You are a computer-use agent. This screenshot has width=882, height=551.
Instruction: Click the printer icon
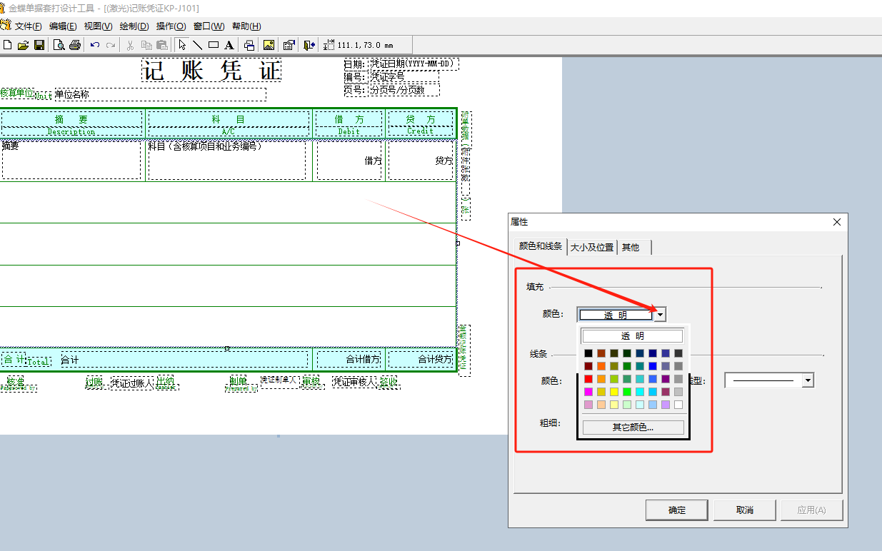[74, 45]
